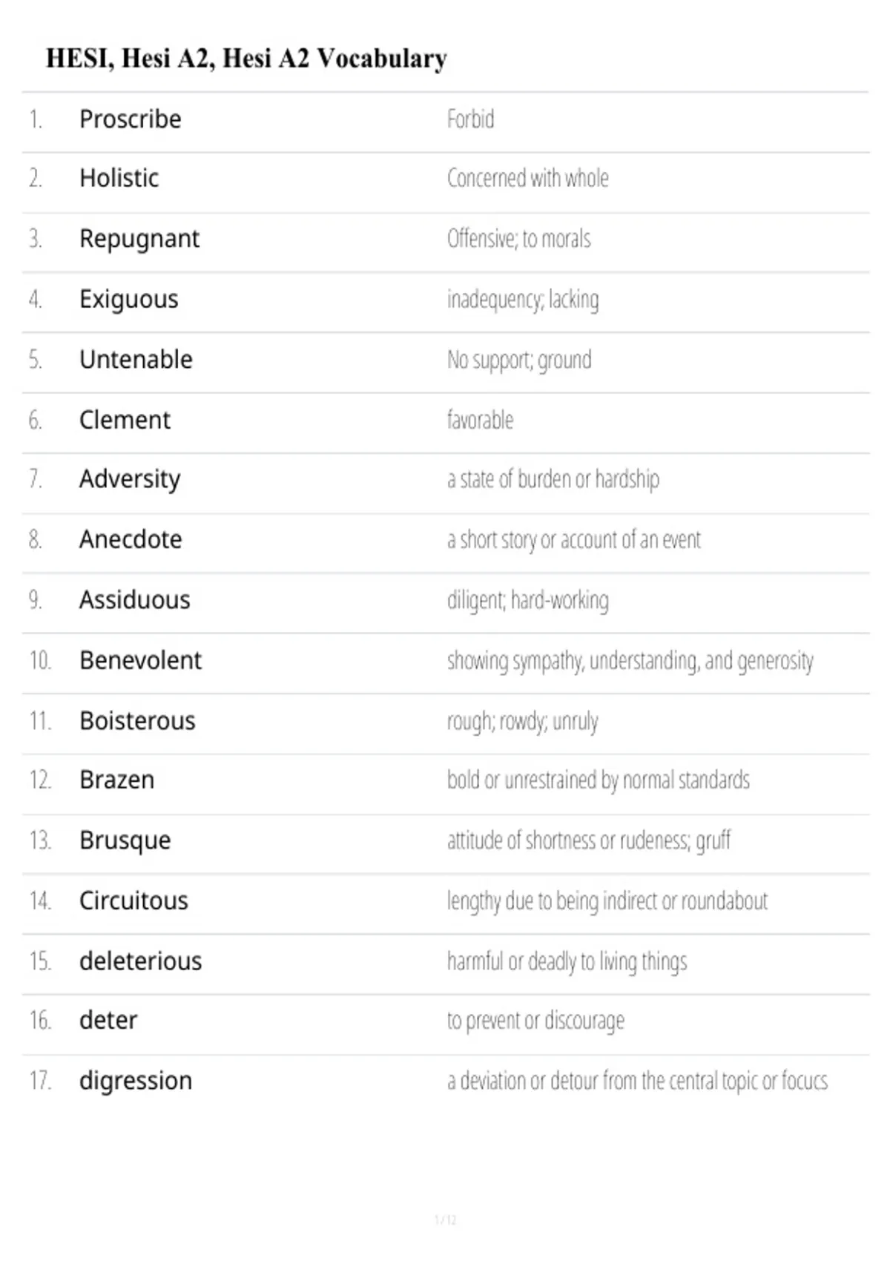
Task: Click the document title HESI, Hesi A2 Vocabulary
Action: coord(246,59)
